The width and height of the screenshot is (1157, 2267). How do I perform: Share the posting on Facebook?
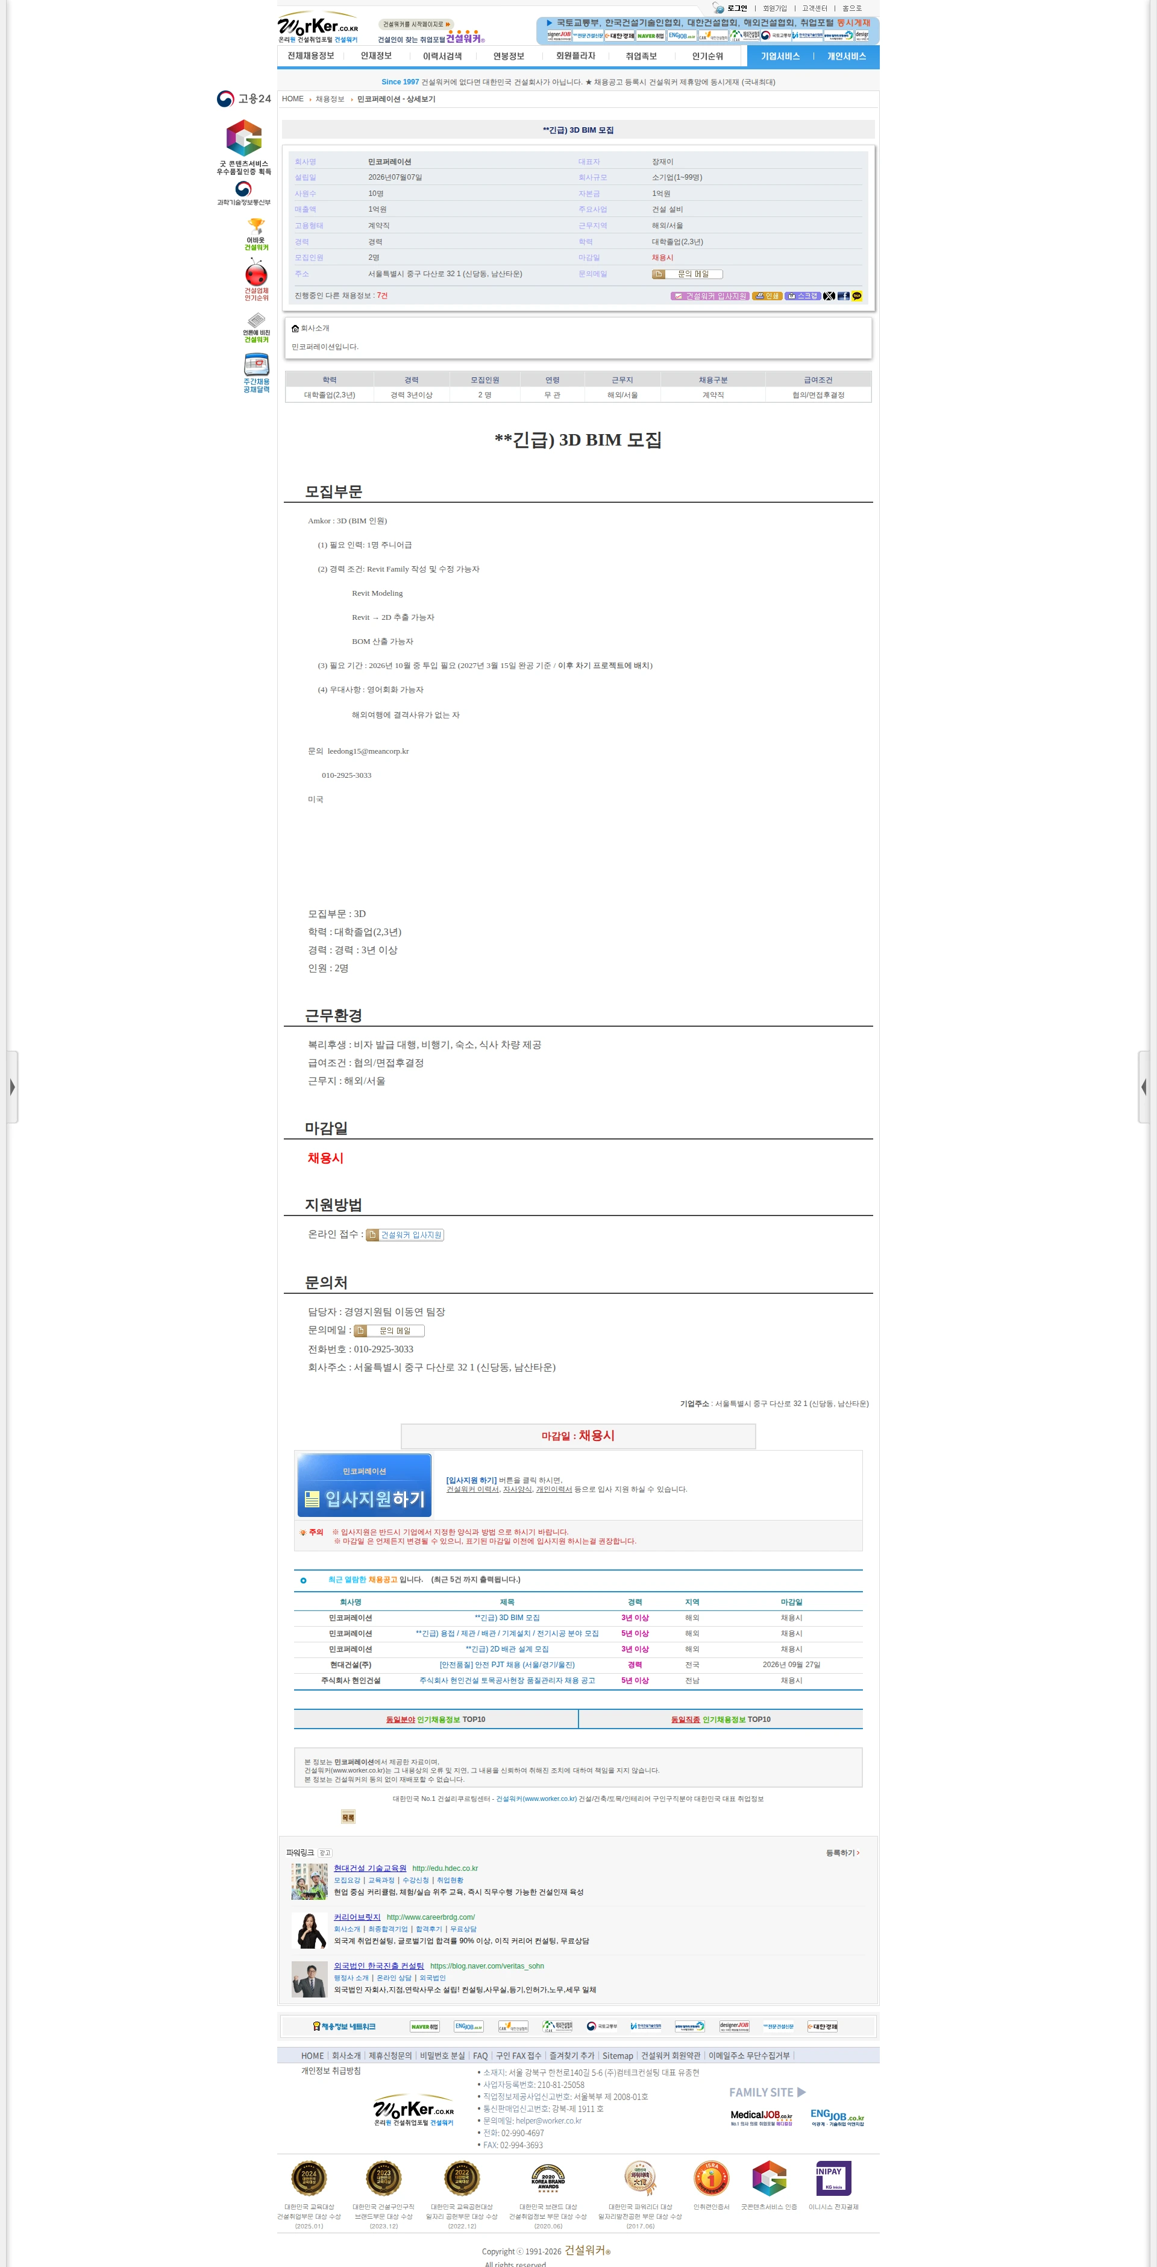[x=843, y=295]
